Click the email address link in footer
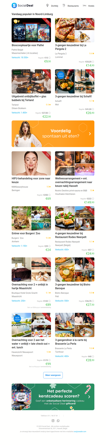The height and width of the screenshot is (445, 106). [x=80, y=431]
